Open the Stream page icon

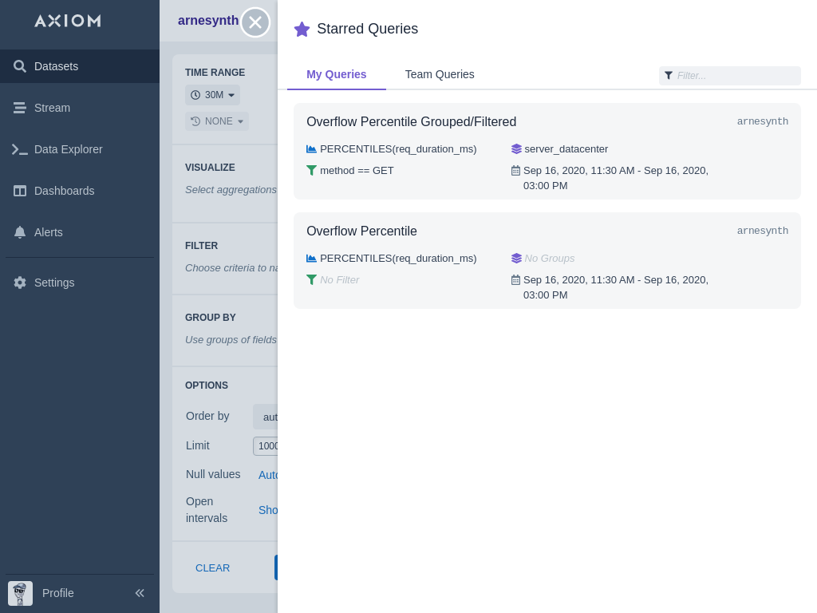click(x=20, y=108)
